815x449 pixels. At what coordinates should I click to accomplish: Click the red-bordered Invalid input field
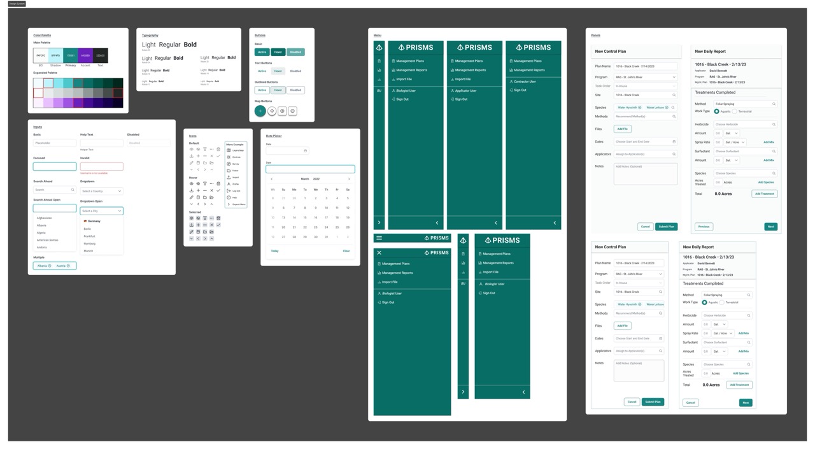click(x=102, y=166)
